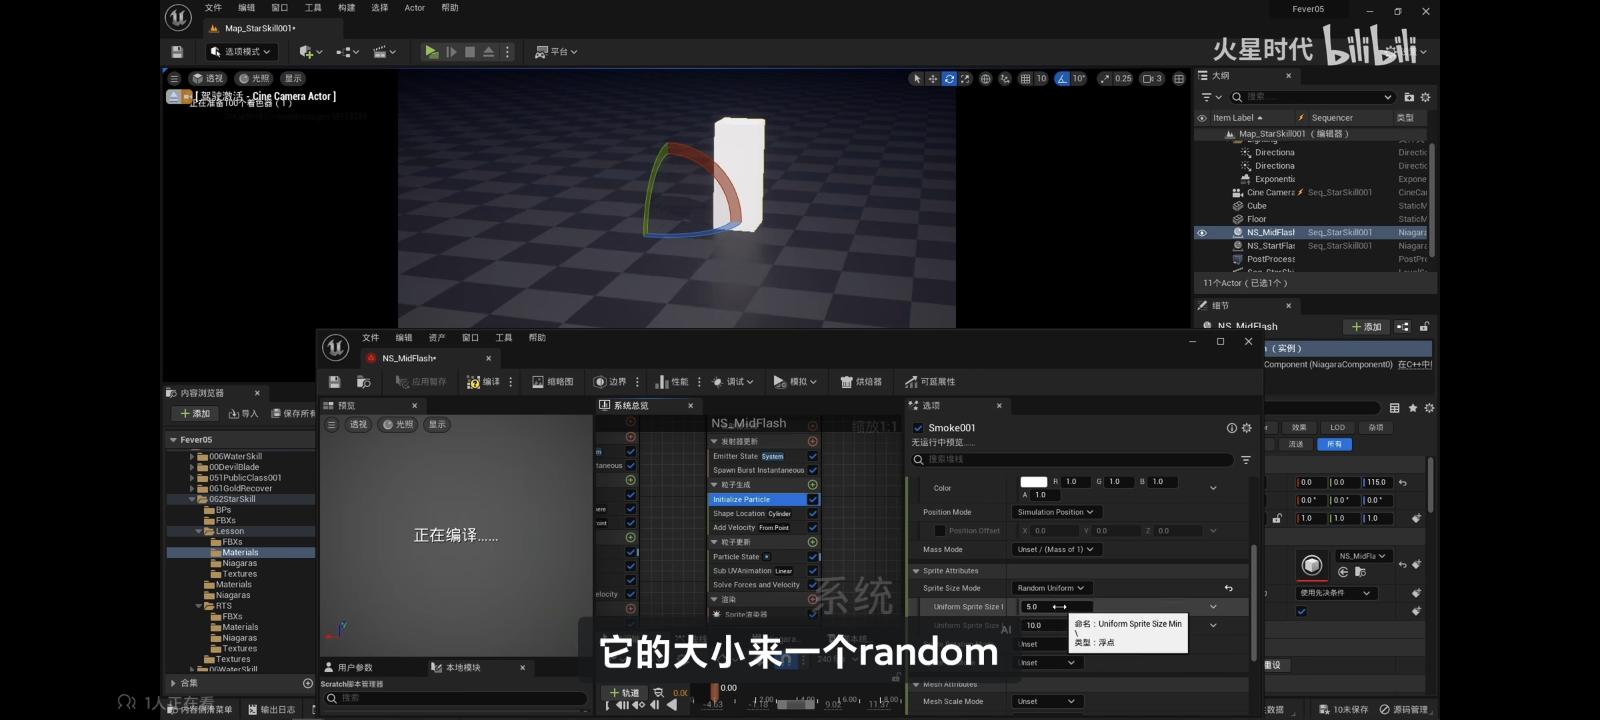Open the Sprite Size Mode dropdown

coord(1051,588)
